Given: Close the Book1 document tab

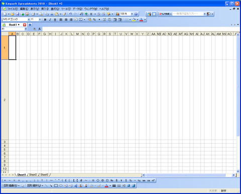Looking at the screenshot, I should (25, 25).
